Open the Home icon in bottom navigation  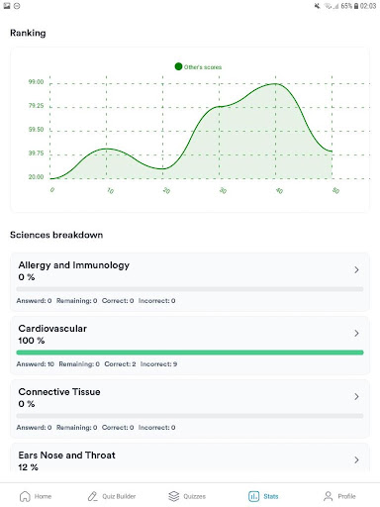[x=25, y=496]
